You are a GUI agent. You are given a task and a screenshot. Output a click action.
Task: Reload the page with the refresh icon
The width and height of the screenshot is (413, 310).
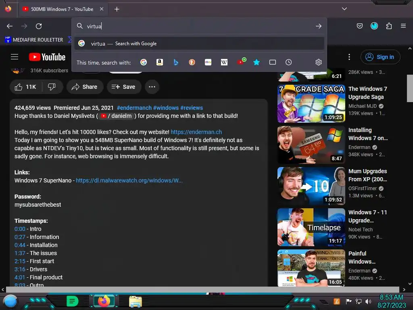coord(39,26)
